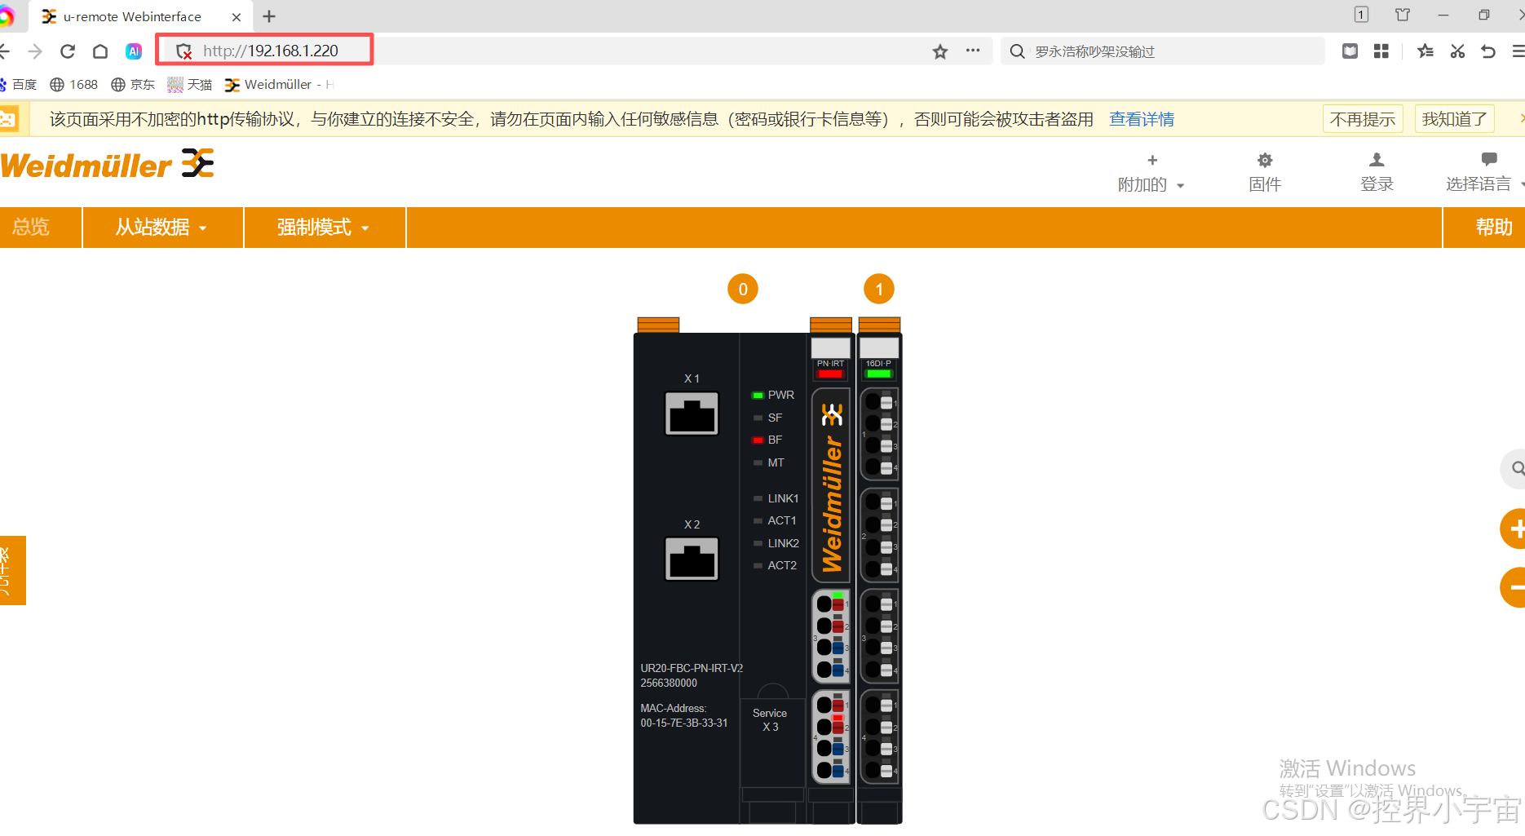This screenshot has height=836, width=1525.
Task: Open the address bar more options dots
Action: pos(973,51)
